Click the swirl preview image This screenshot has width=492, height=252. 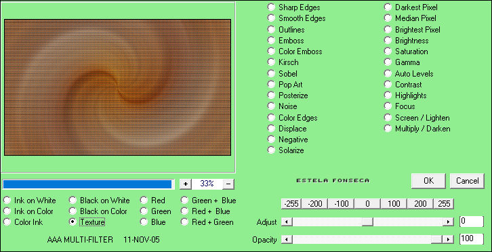[118, 87]
